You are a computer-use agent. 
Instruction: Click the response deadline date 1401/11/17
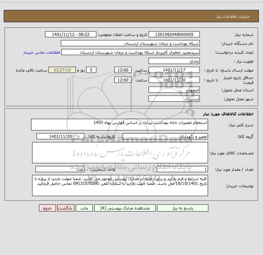174,70
